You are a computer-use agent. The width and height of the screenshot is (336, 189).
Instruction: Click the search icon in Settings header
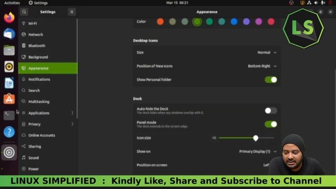pyautogui.click(x=24, y=12)
